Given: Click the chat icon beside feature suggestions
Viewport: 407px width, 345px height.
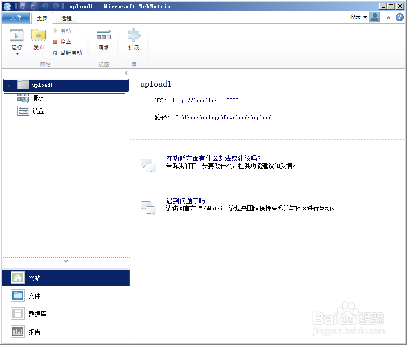Looking at the screenshot, I should (x=148, y=166).
